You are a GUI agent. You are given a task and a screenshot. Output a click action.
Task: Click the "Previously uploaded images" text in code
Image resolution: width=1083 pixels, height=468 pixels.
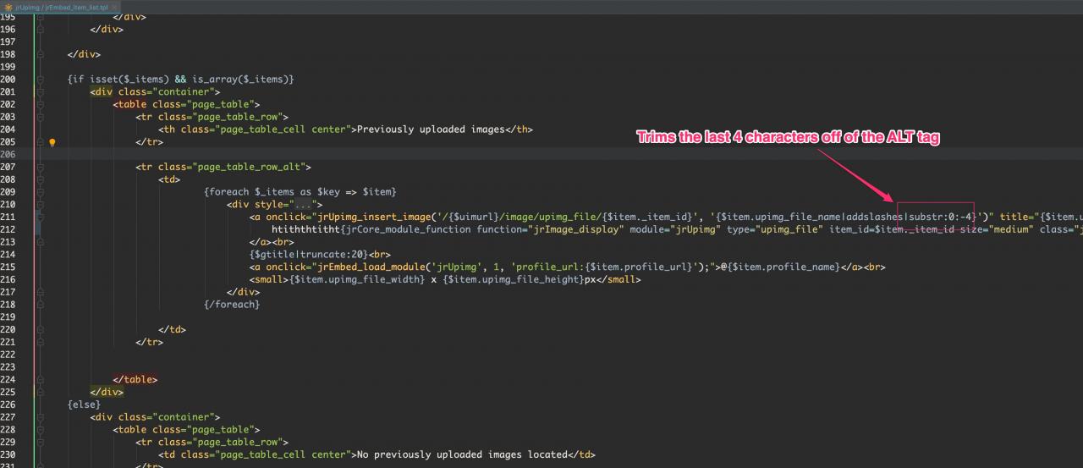tap(431, 129)
